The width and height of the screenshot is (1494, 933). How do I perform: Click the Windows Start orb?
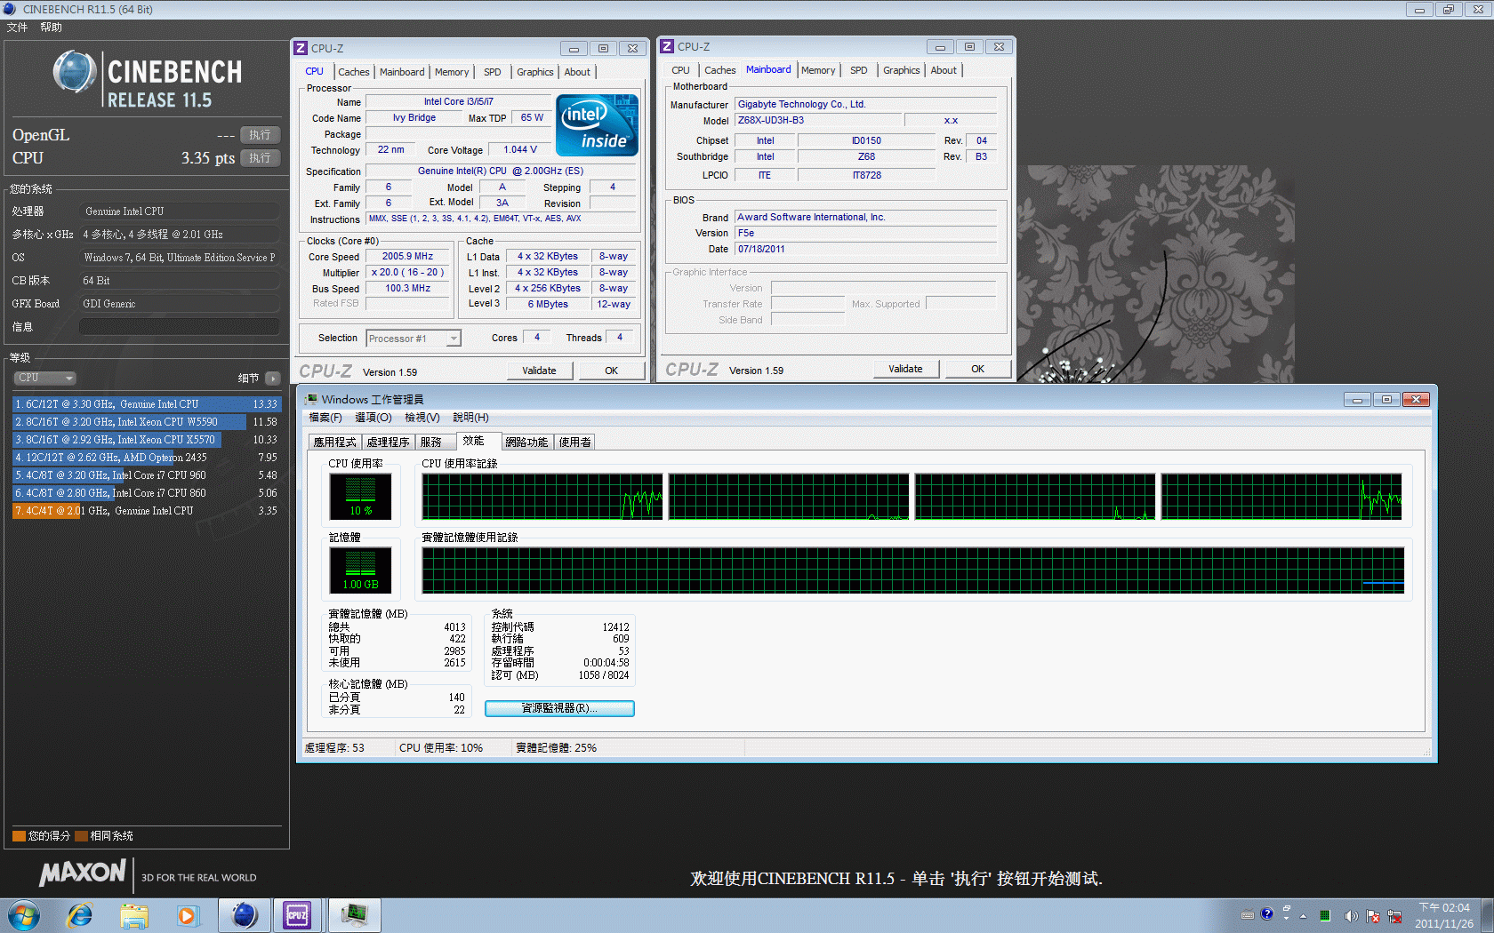[24, 915]
